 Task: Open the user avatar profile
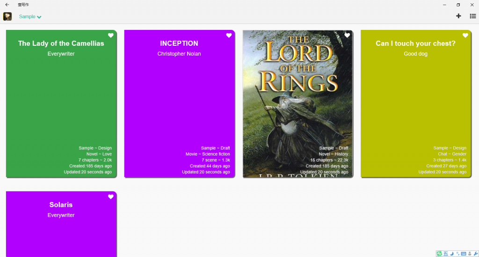(x=7, y=16)
